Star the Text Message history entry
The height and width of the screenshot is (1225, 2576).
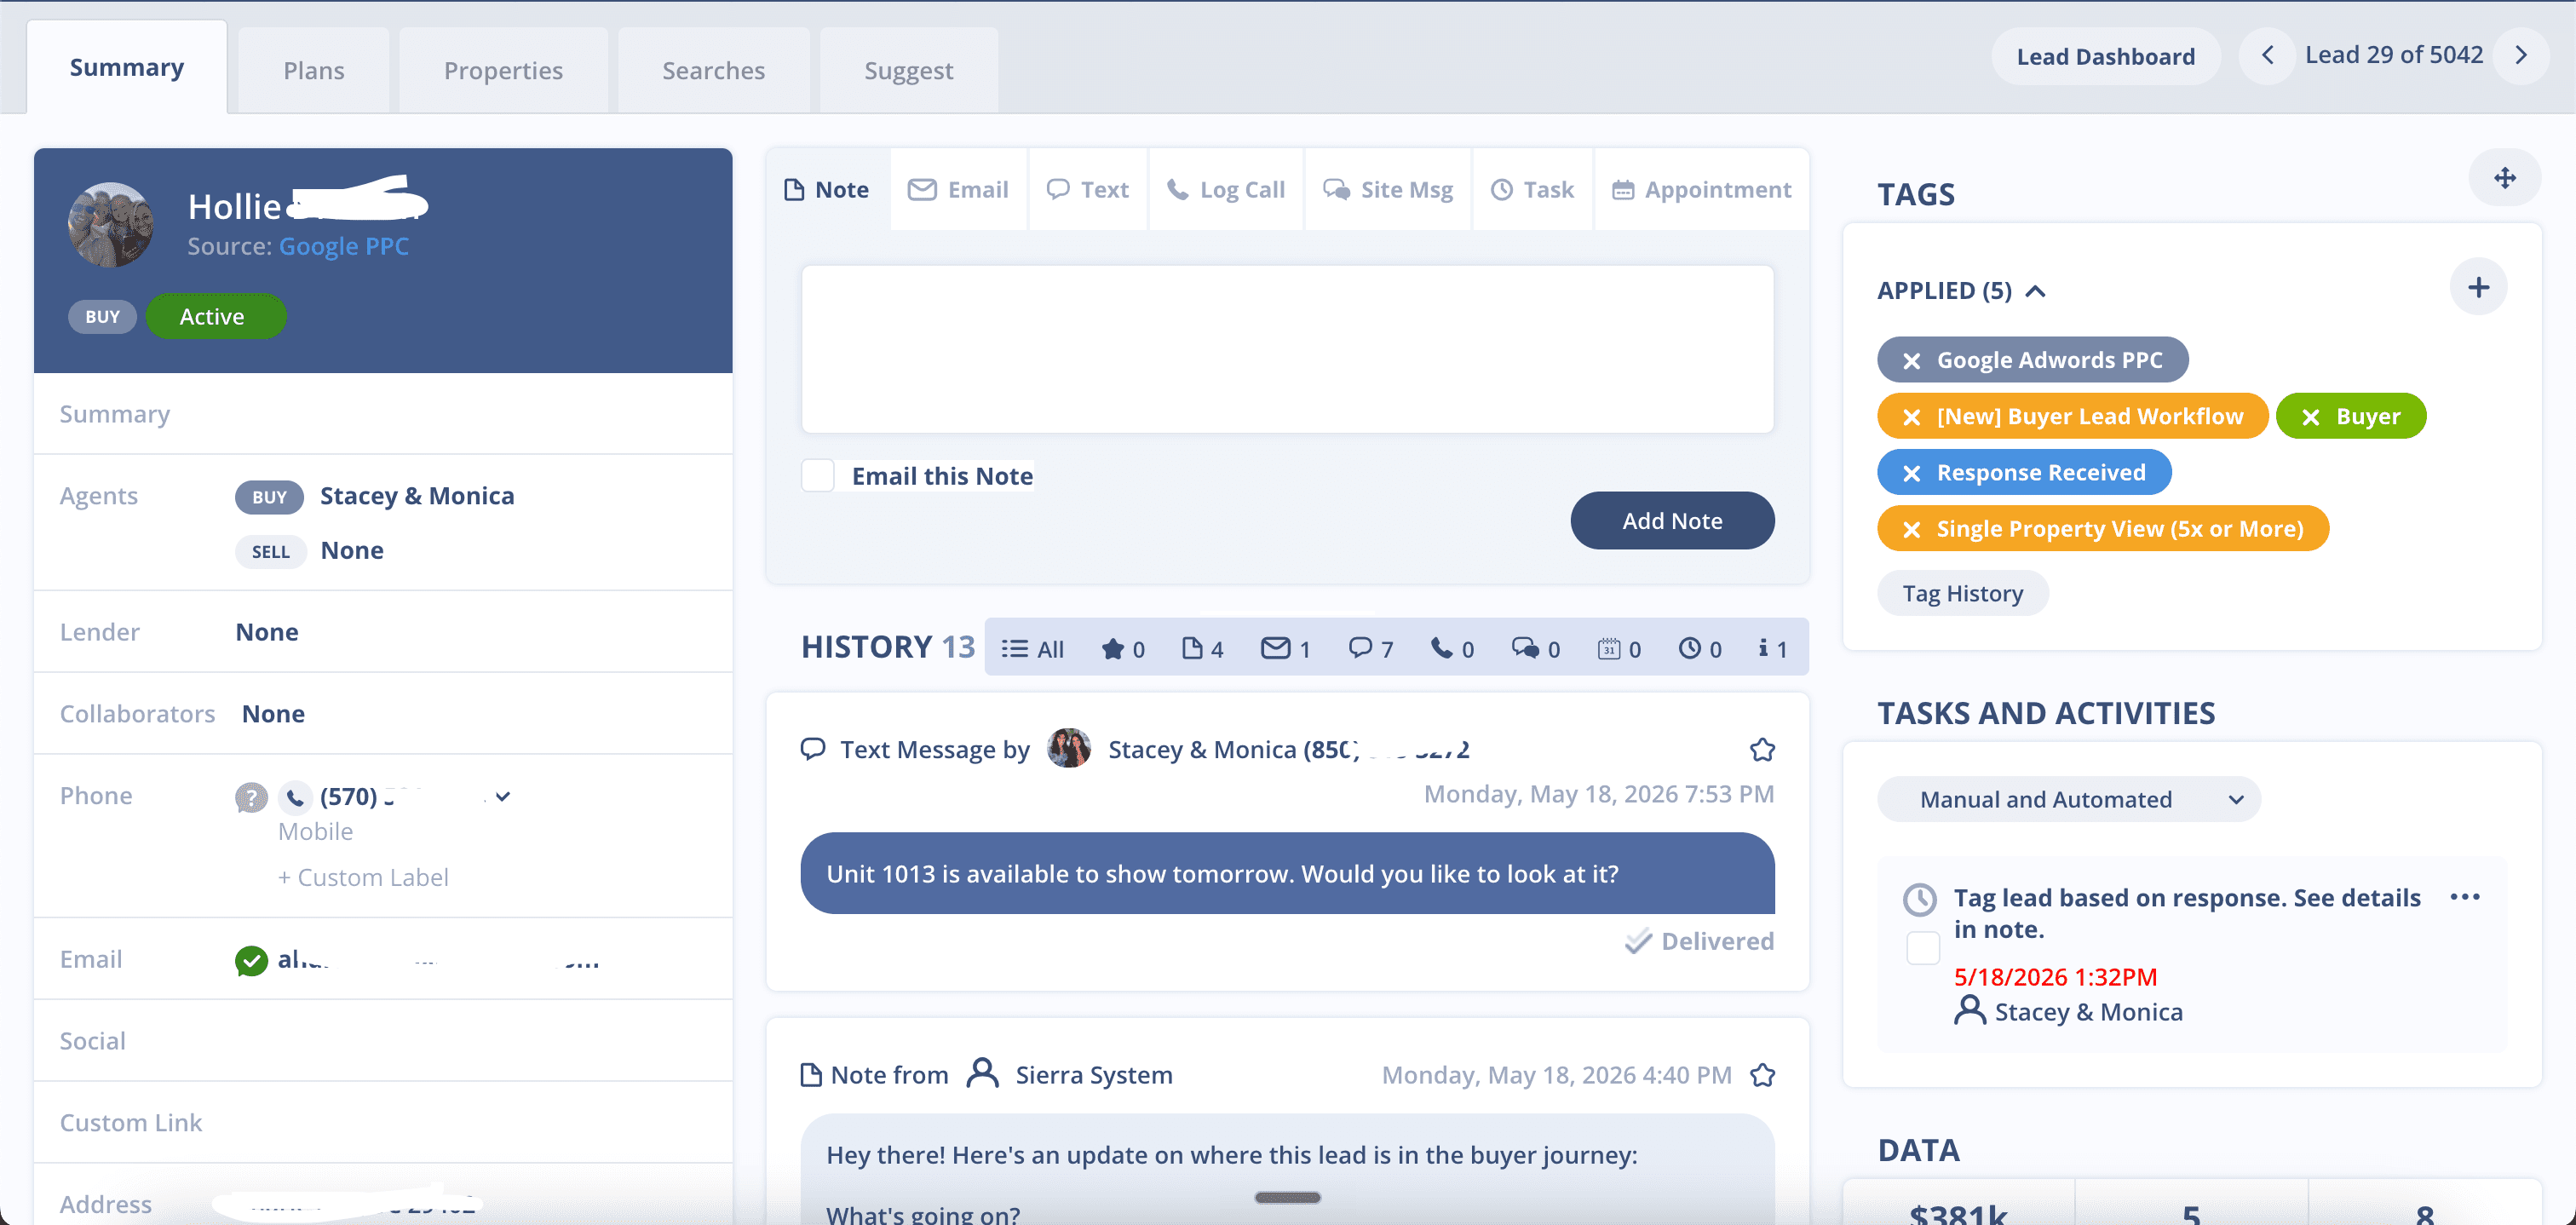coord(1762,750)
